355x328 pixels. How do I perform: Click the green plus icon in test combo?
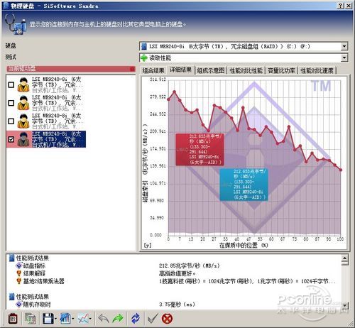point(144,58)
